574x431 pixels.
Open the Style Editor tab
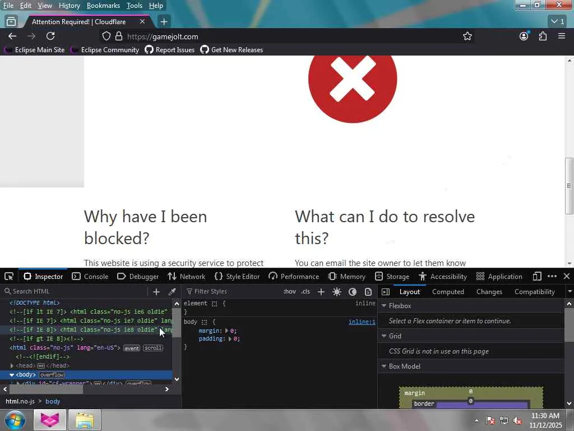pyautogui.click(x=237, y=276)
